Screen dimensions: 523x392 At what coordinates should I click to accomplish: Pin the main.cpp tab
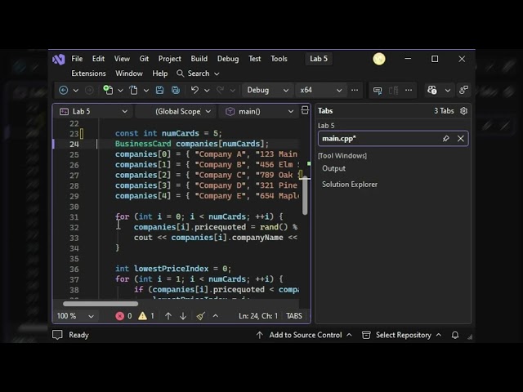[x=445, y=138]
